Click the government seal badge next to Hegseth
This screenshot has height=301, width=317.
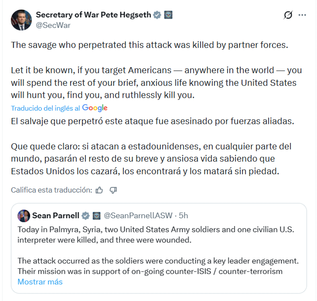point(168,15)
